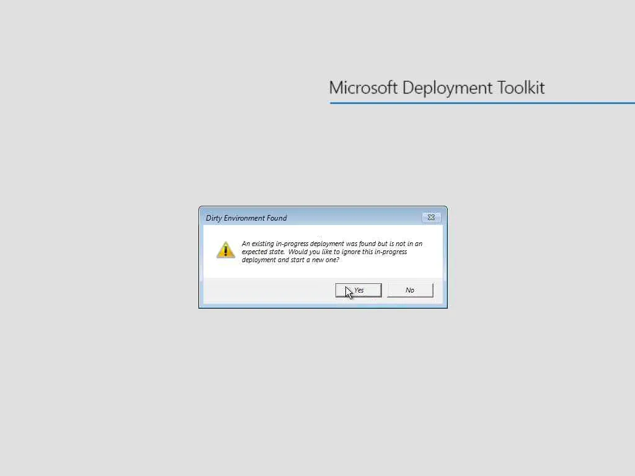Click the first line of the warning message

332,244
